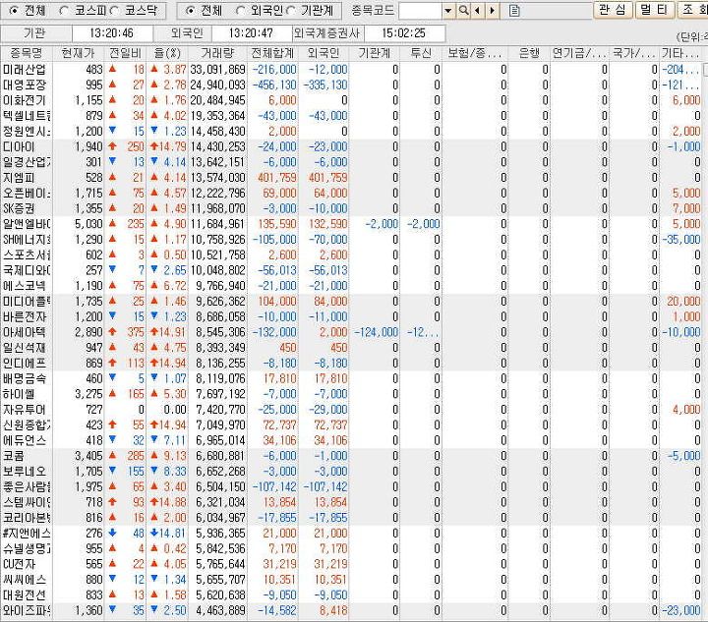The image size is (708, 622).
Task: Sort by the 전체합계 column header
Action: (272, 53)
